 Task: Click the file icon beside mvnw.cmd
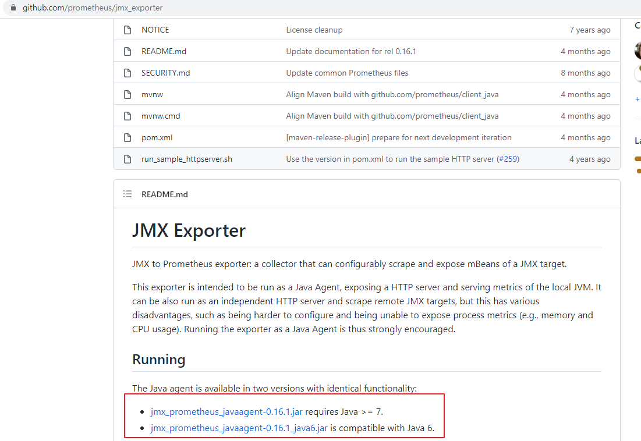tap(128, 116)
